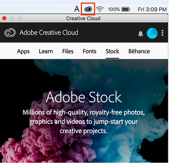Open the profile avatar circle

point(152,33)
